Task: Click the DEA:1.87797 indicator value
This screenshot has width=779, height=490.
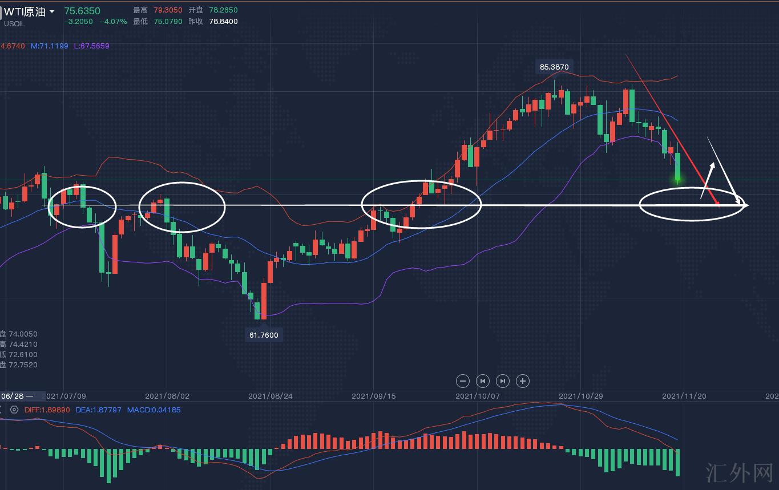Action: click(x=99, y=410)
